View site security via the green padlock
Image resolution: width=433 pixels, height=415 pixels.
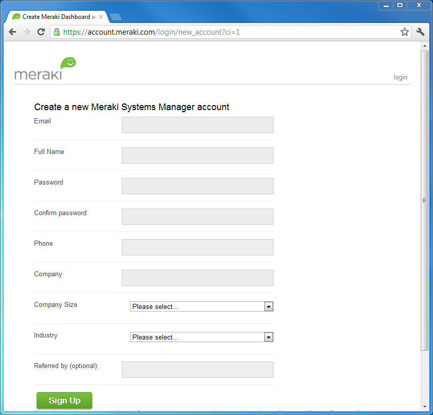pos(57,32)
